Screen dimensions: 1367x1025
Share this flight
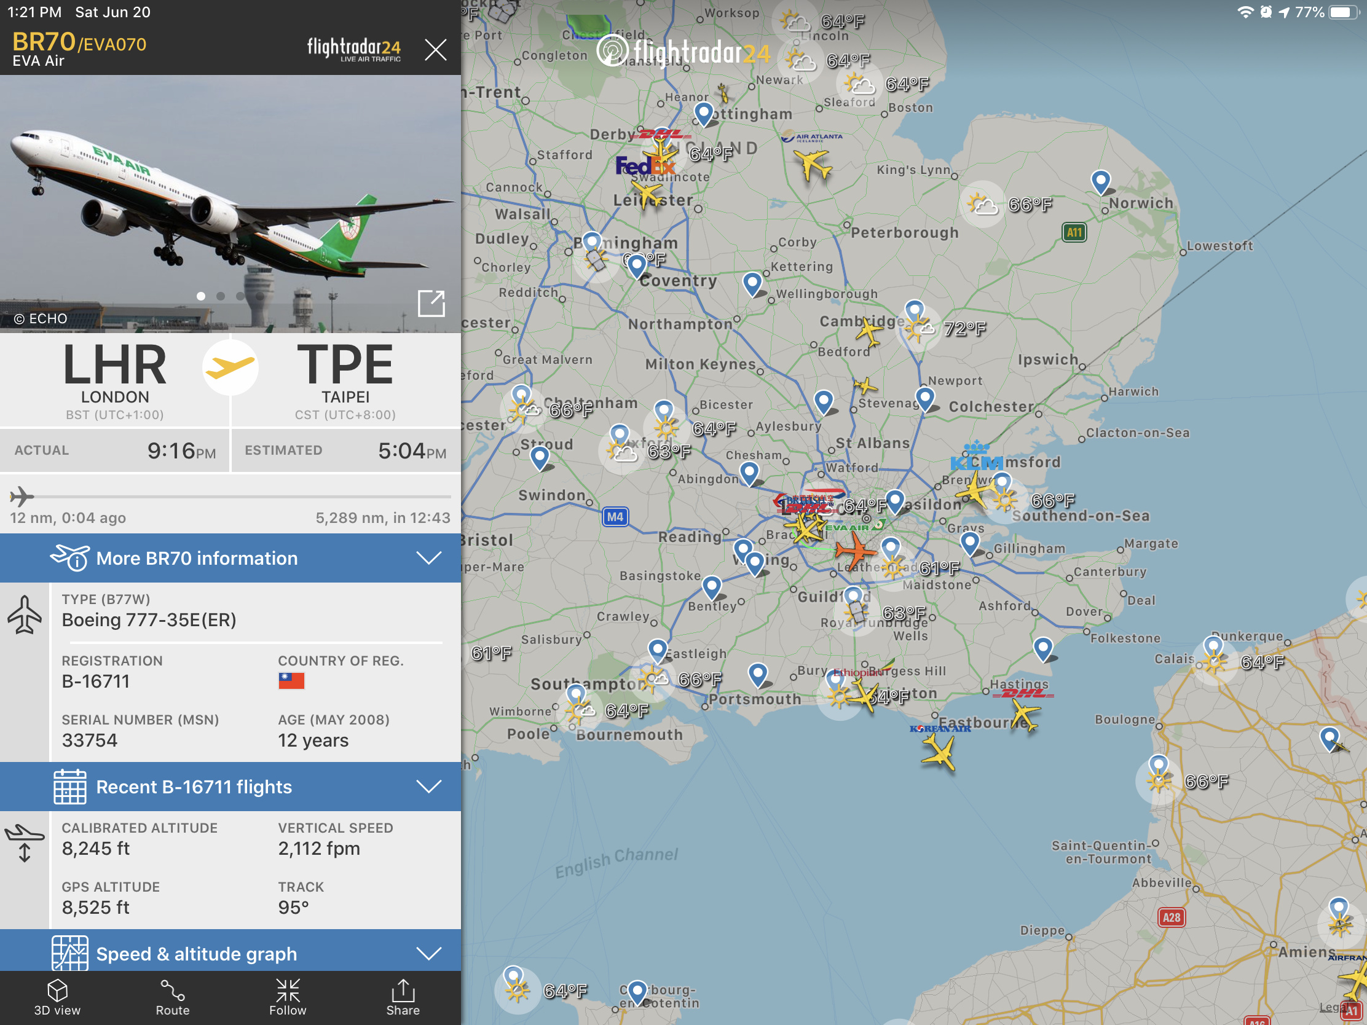pos(403,997)
